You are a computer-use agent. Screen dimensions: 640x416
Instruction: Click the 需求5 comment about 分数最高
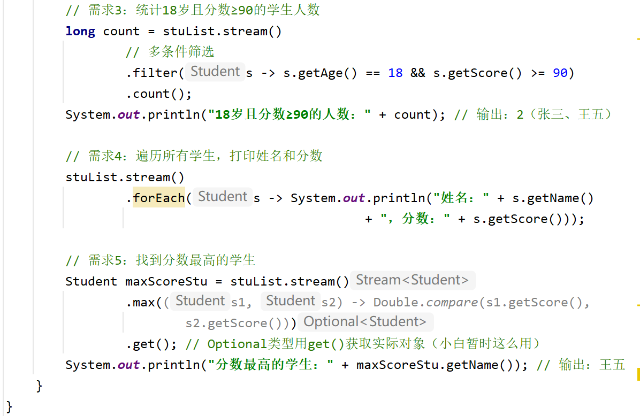pos(161,260)
